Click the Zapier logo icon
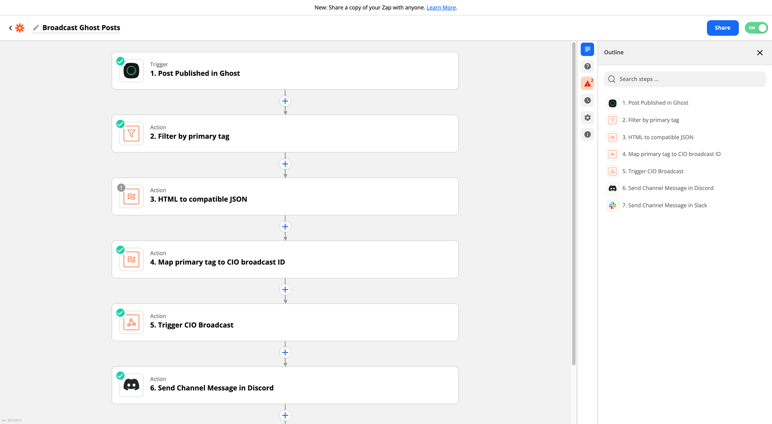Screen dimensions: 772x424 point(20,27)
